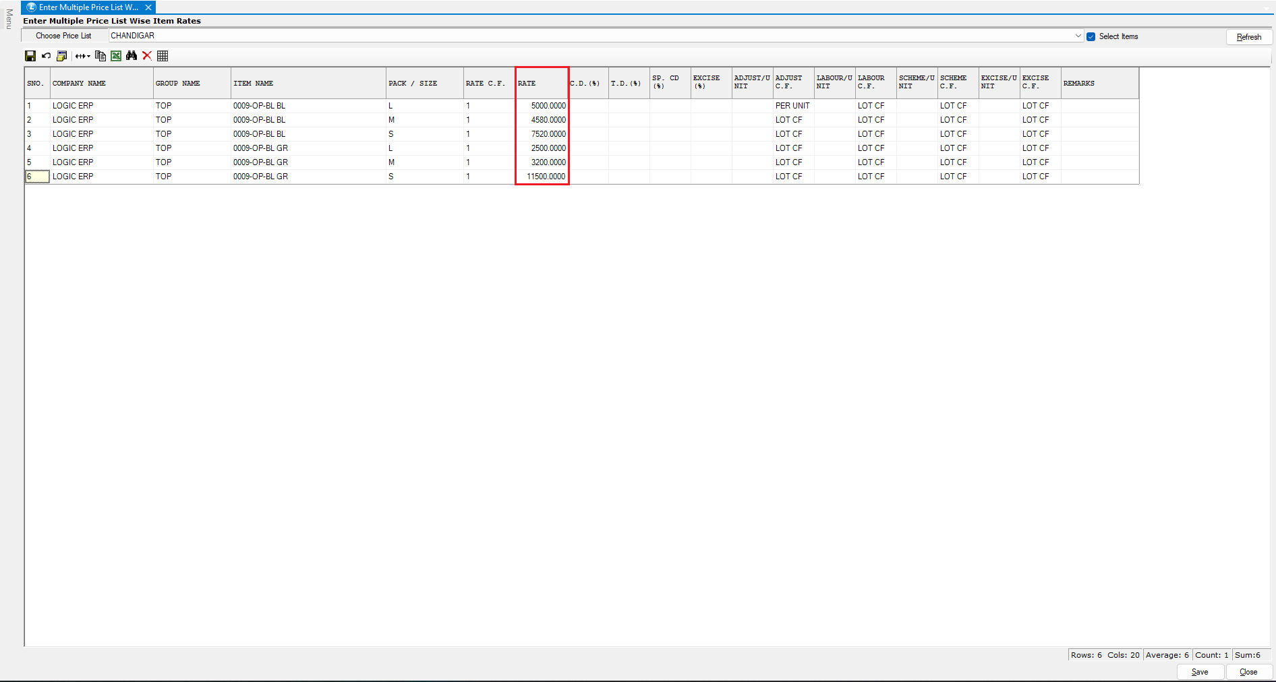Open find with the binoculars icon
1276x682 pixels.
pyautogui.click(x=132, y=56)
